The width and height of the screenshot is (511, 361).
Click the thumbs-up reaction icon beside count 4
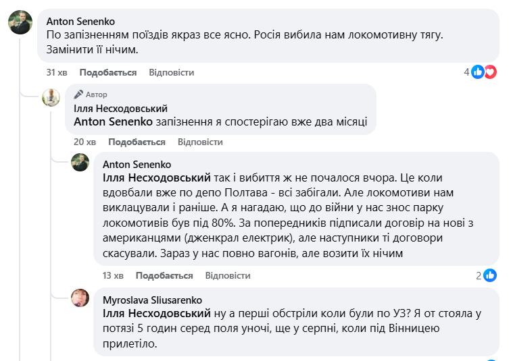478,72
